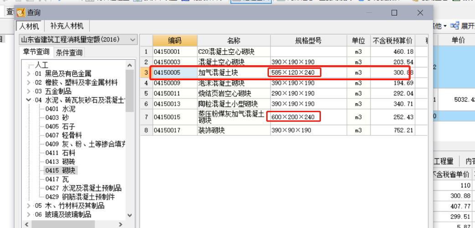Expand the 01 黑色及有色金属 node

point(28,74)
